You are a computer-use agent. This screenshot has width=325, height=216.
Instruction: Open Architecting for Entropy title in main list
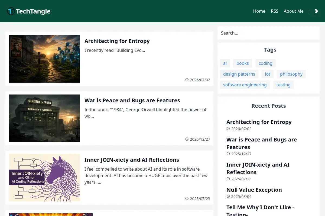pyautogui.click(x=117, y=41)
